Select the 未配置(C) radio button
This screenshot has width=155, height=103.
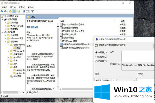pos(96,52)
